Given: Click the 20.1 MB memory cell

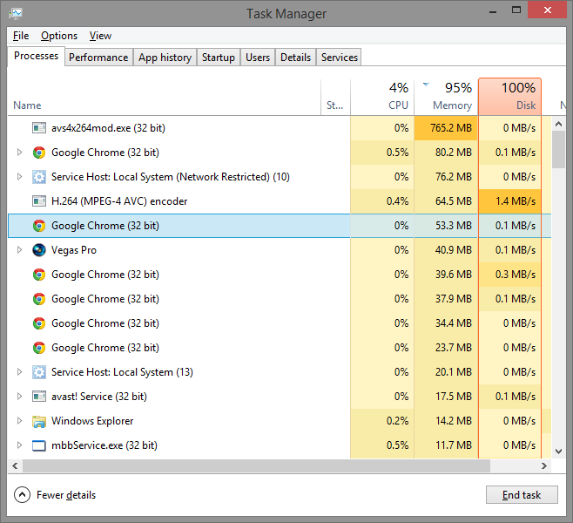Looking at the screenshot, I should click(446, 372).
